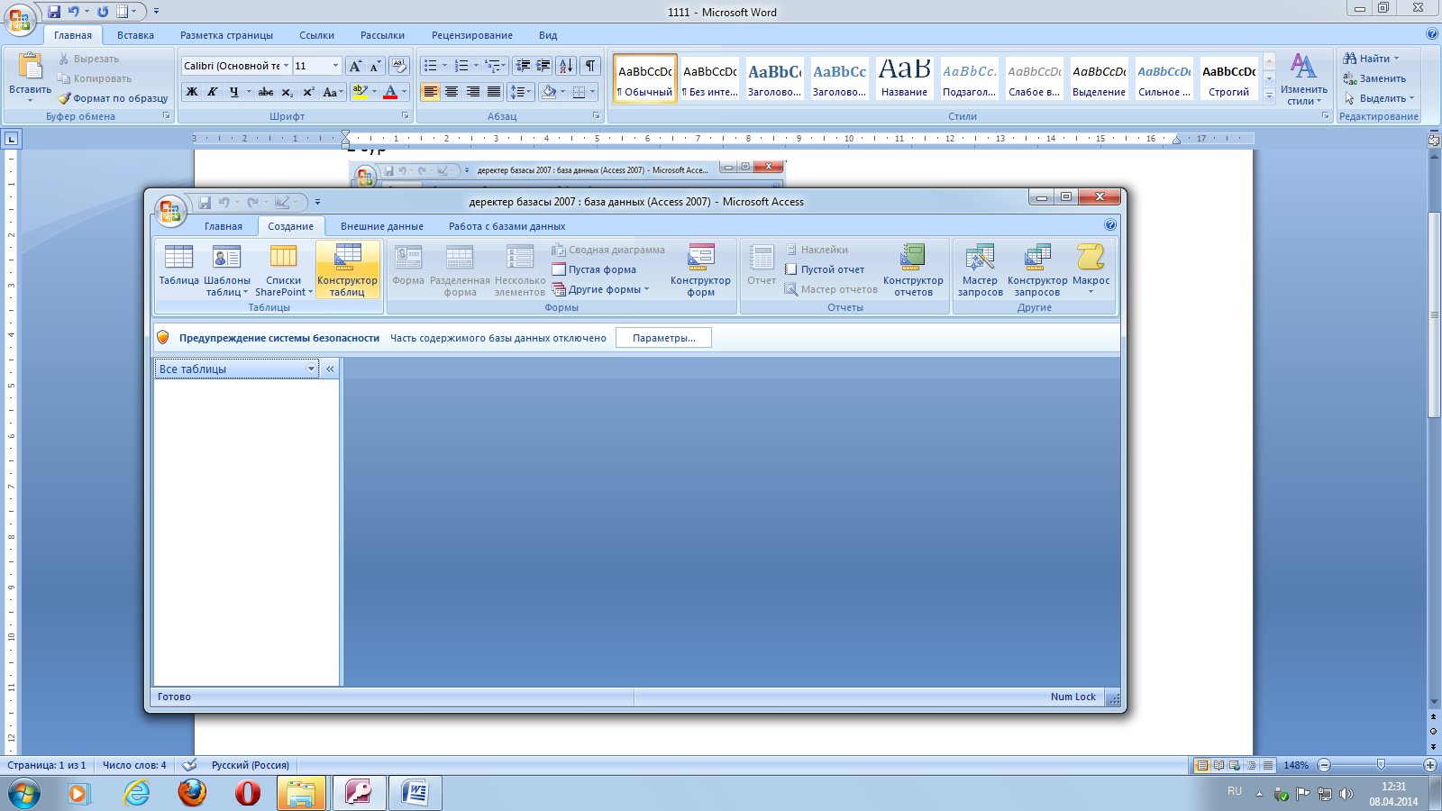Open the font size dropdown

335,66
